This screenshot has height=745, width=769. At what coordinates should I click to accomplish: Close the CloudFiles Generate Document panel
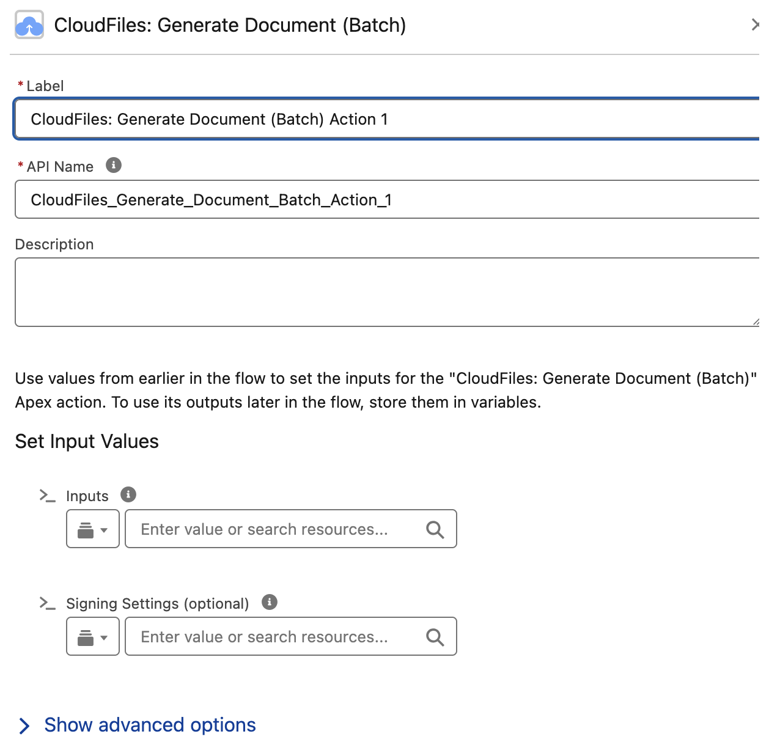click(x=756, y=24)
